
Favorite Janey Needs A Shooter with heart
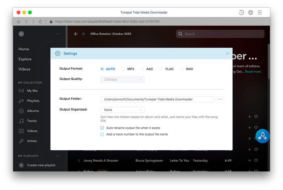pos(256,160)
